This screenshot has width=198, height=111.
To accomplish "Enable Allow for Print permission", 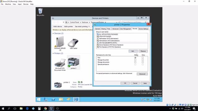I will [135, 58].
